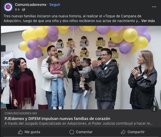Click the post caption starting Tres nuevas familias
Screen dimensions: 161x137
tap(79, 19)
